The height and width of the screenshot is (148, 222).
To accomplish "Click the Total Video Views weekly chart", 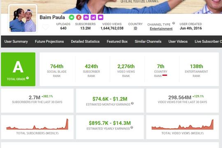I will click(x=183, y=125).
